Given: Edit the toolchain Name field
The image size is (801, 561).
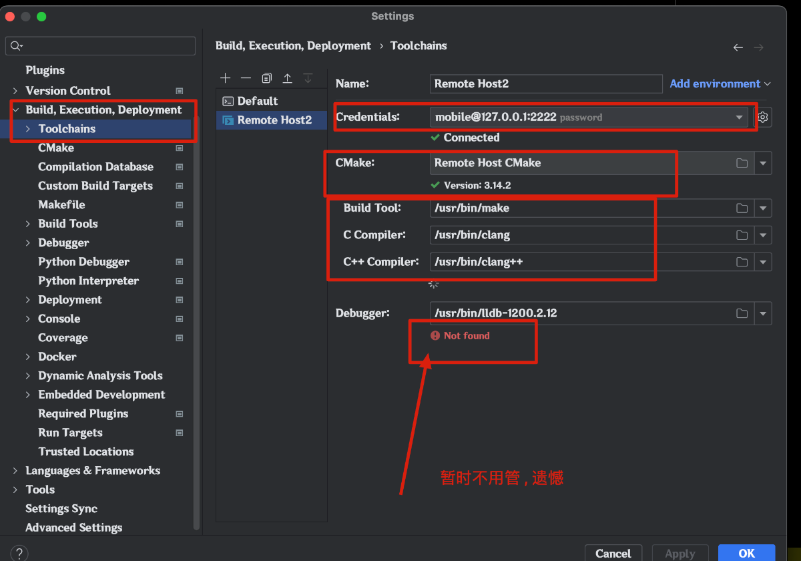Looking at the screenshot, I should (546, 83).
